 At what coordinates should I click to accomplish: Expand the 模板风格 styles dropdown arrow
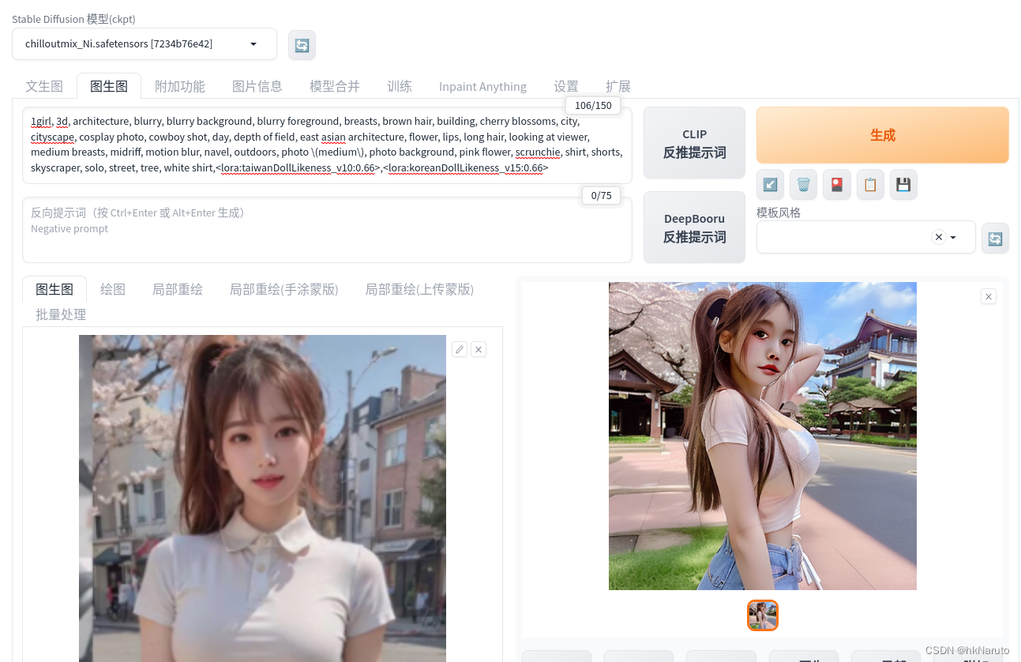pos(953,237)
